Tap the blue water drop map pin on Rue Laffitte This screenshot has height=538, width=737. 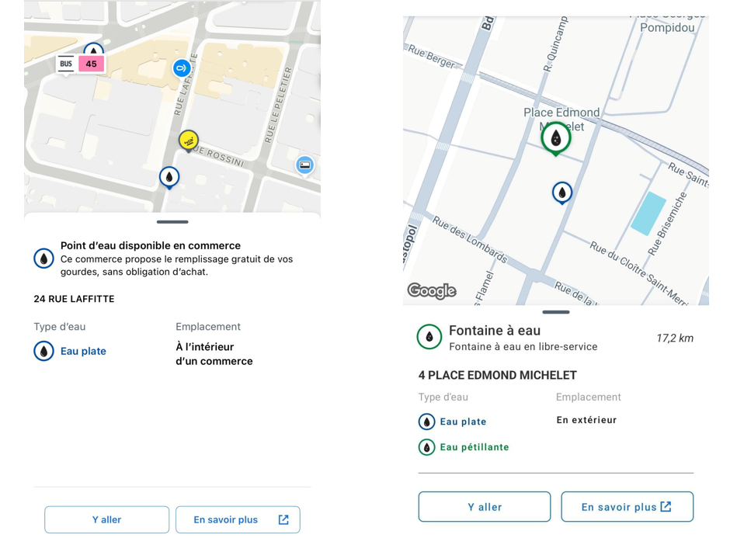pyautogui.click(x=169, y=177)
